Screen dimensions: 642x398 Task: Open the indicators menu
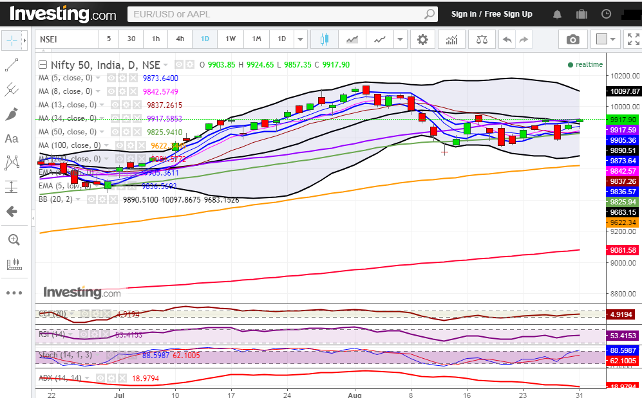(x=451, y=39)
